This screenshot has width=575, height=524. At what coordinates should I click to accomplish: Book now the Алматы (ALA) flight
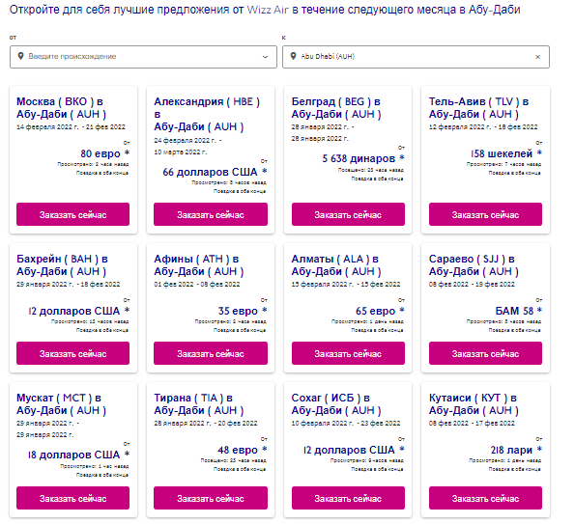[x=348, y=353]
